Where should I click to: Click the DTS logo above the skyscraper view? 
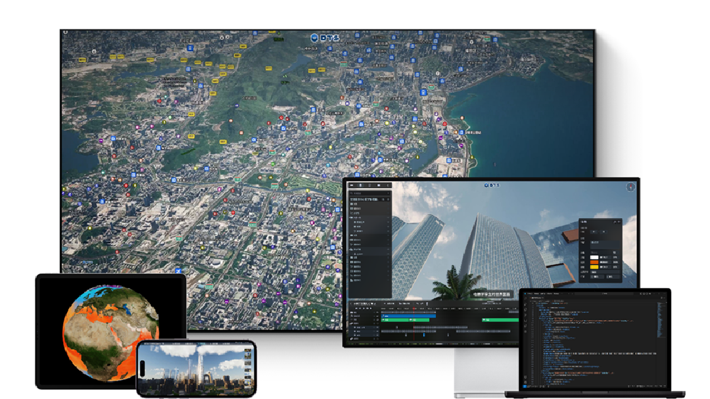pyautogui.click(x=492, y=185)
